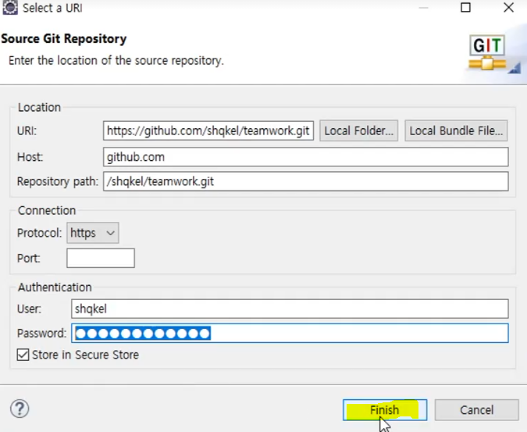Toggle Store in Secure Store checkbox
The height and width of the screenshot is (432, 527).
pyautogui.click(x=23, y=355)
